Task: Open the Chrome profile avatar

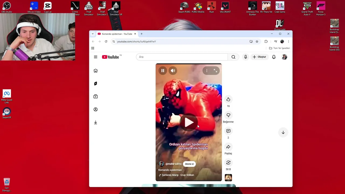Action: [282, 41]
